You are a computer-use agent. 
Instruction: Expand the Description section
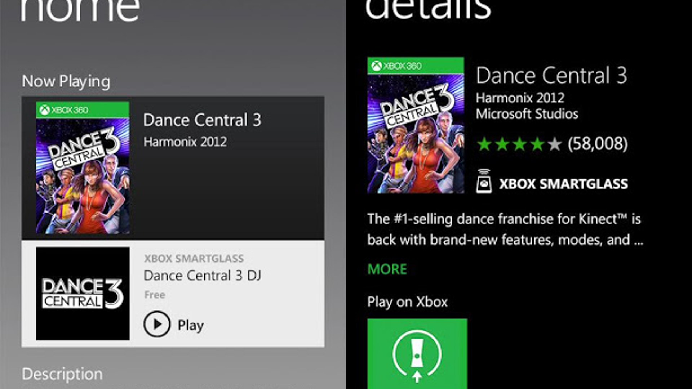(x=62, y=374)
